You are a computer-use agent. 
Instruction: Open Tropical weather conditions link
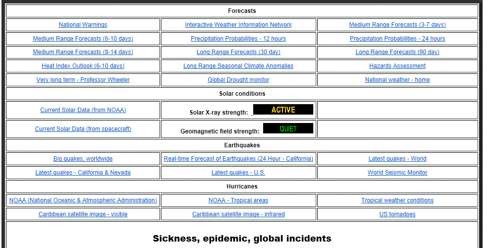[397, 200]
